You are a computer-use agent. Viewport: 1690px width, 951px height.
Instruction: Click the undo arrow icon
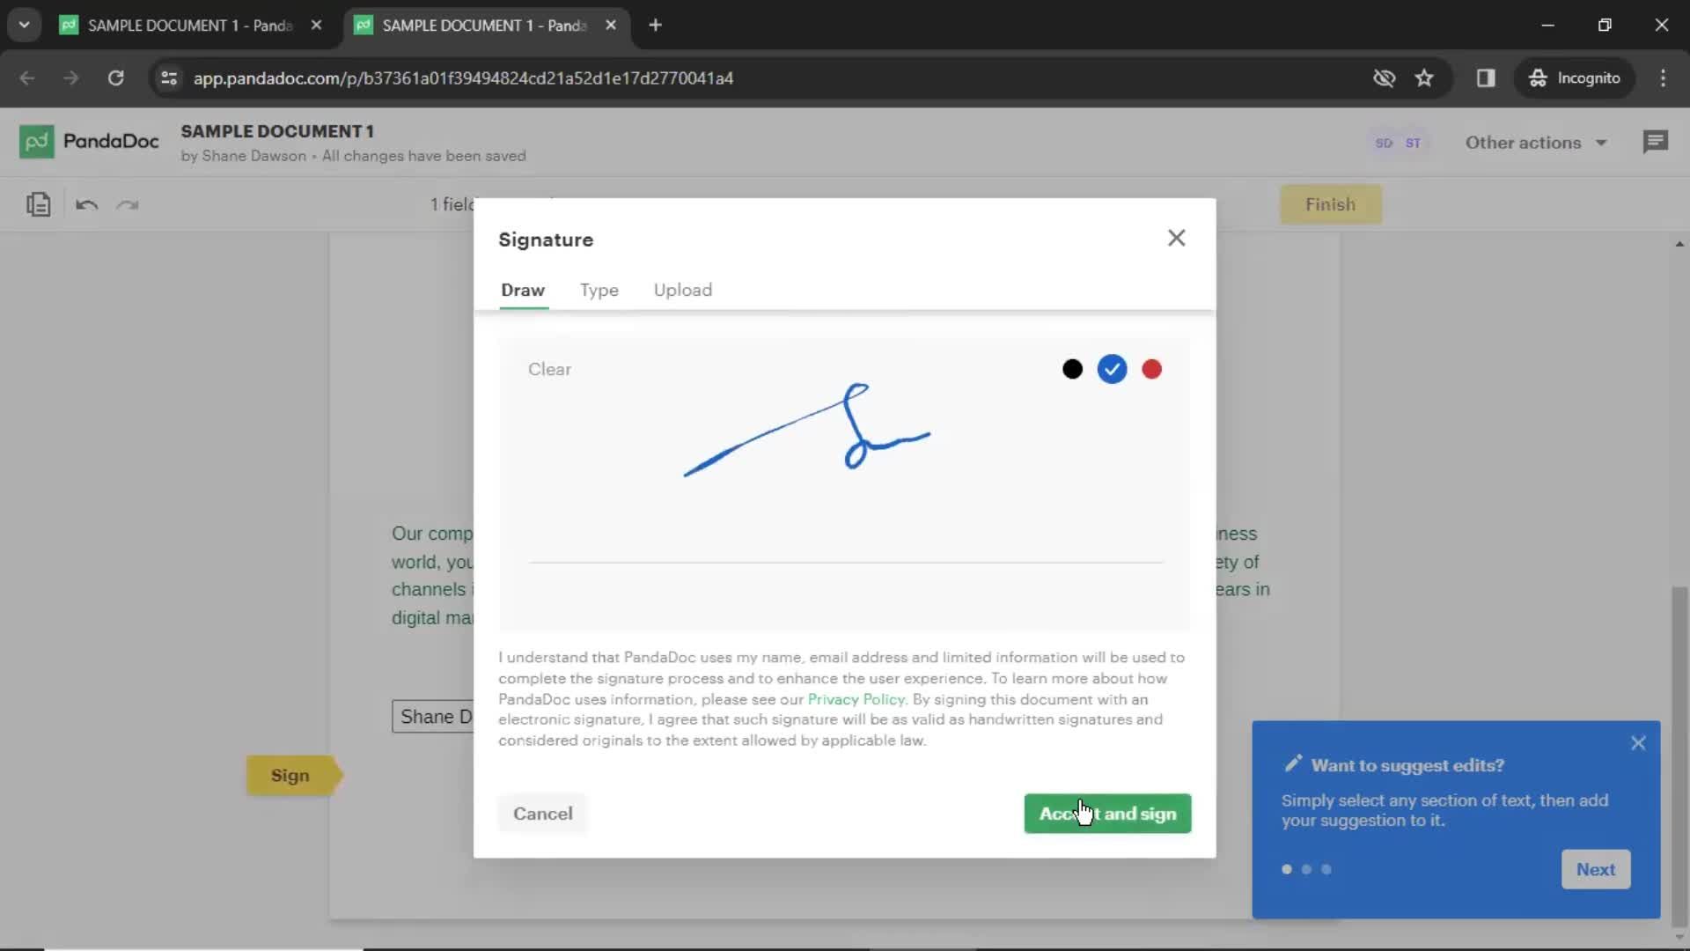tap(87, 204)
